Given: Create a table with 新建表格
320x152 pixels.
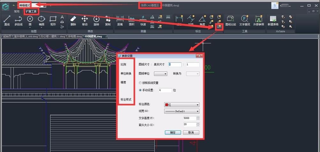Looking at the screenshot, I should pyautogui.click(x=273, y=21).
